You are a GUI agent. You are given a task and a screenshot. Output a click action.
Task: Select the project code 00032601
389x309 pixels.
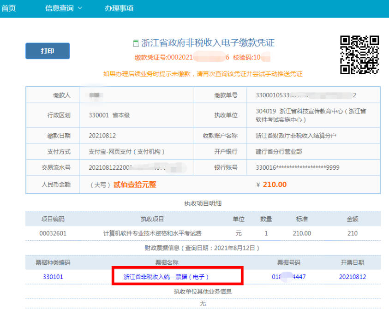click(53, 233)
